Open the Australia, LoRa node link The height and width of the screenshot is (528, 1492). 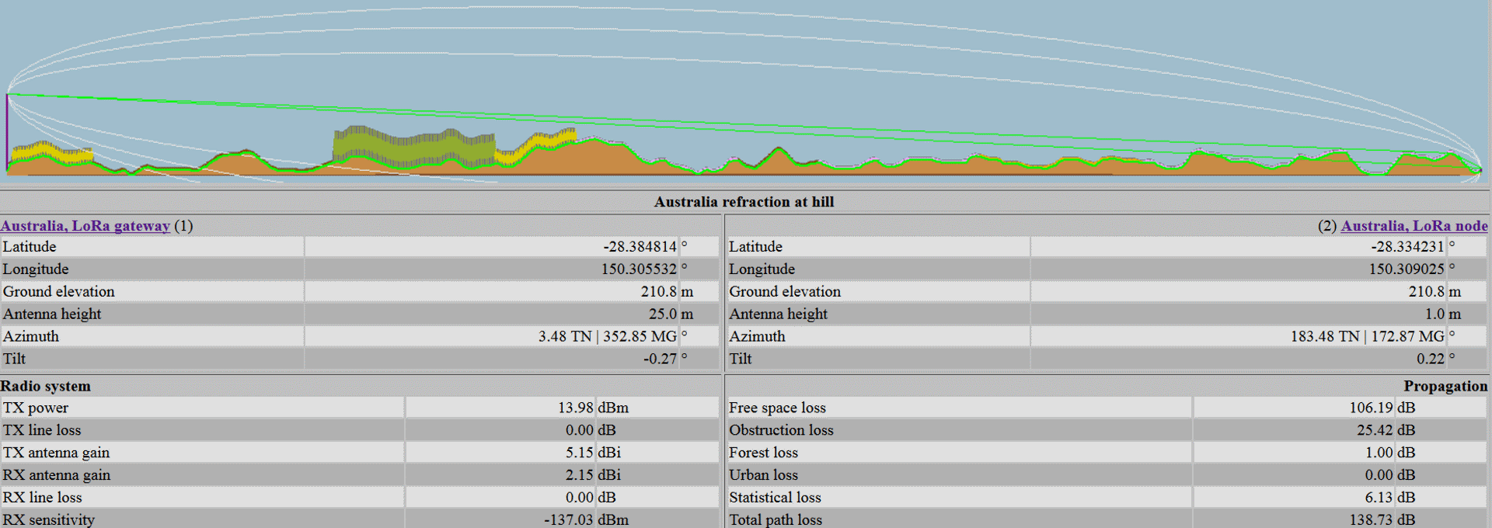[1414, 226]
